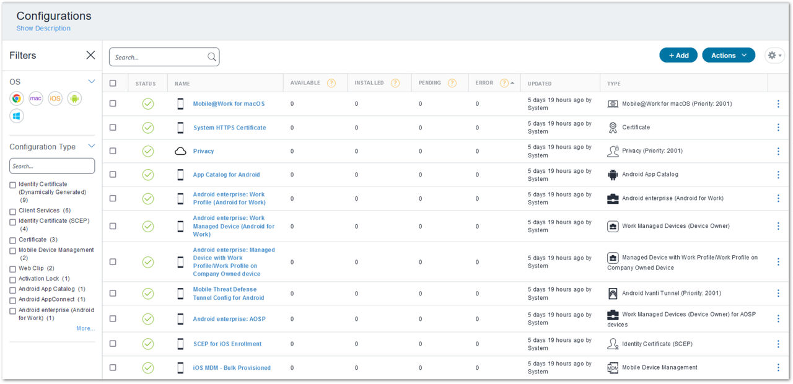The width and height of the screenshot is (793, 384).
Task: Open the gear settings menu
Action: 774,55
